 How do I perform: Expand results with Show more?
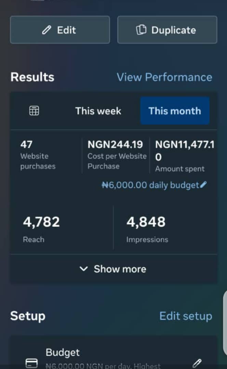coord(113,269)
